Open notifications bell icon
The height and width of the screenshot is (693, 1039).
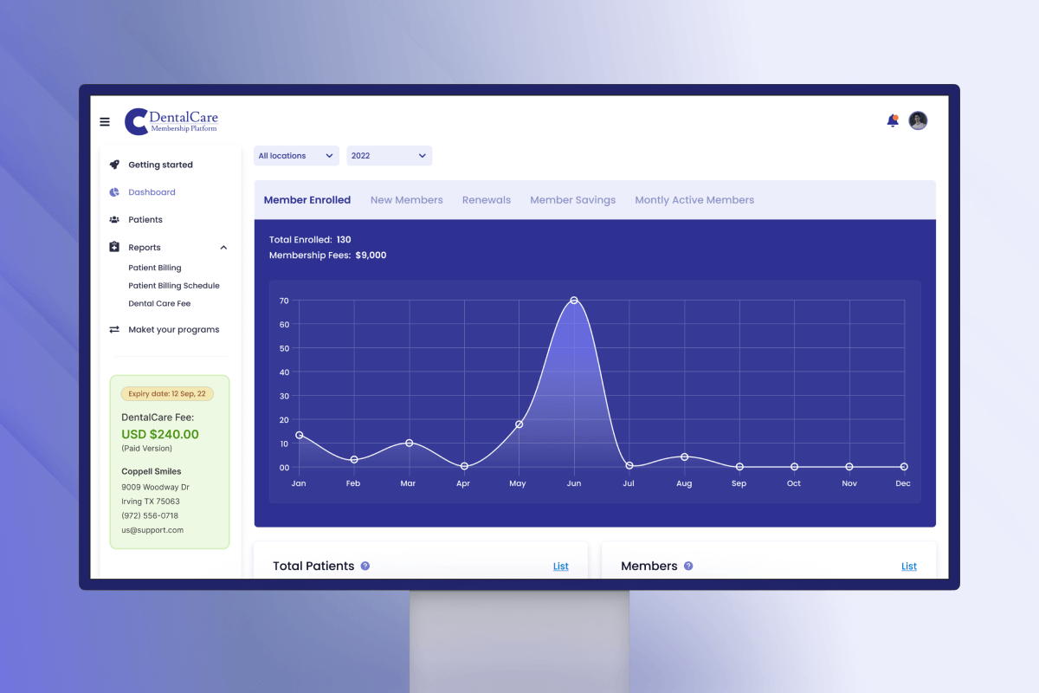point(893,121)
